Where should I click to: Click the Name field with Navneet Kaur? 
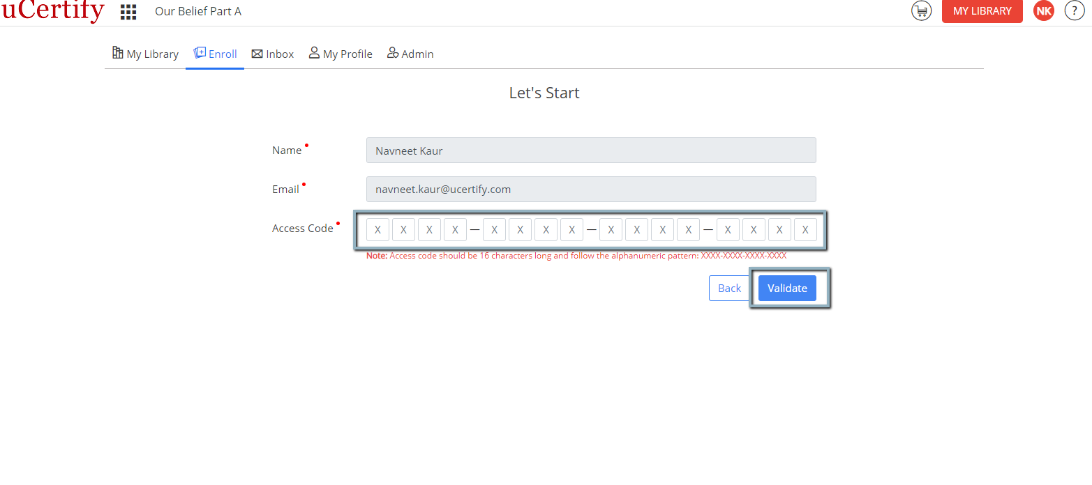591,151
